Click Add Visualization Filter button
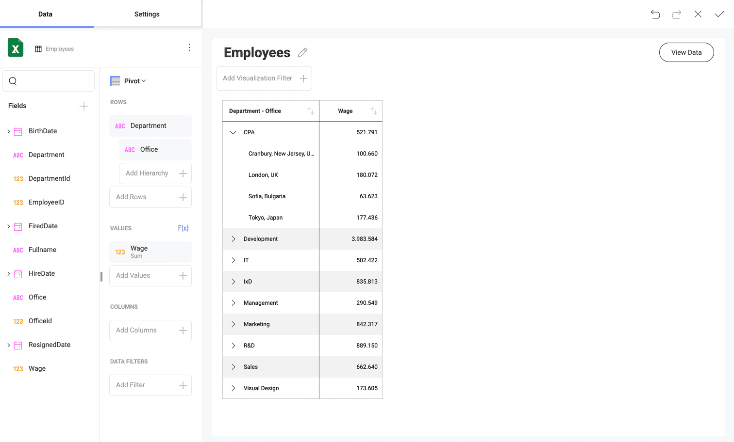Image resolution: width=734 pixels, height=442 pixels. (x=264, y=79)
